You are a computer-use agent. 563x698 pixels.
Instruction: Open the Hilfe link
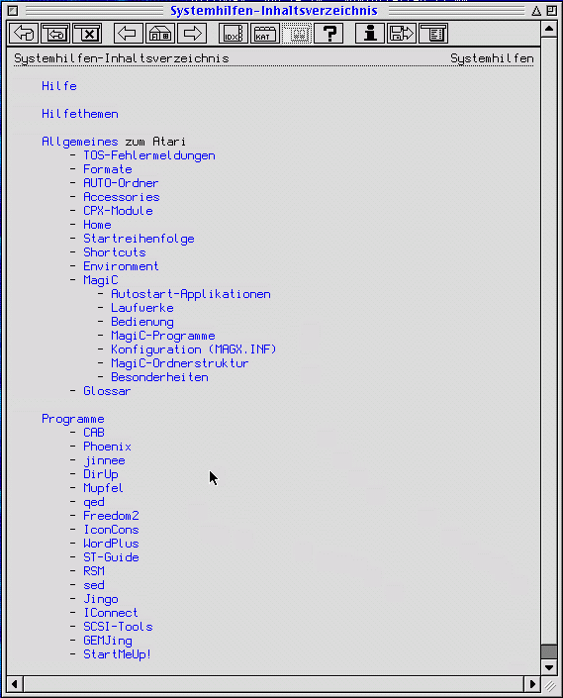[59, 86]
